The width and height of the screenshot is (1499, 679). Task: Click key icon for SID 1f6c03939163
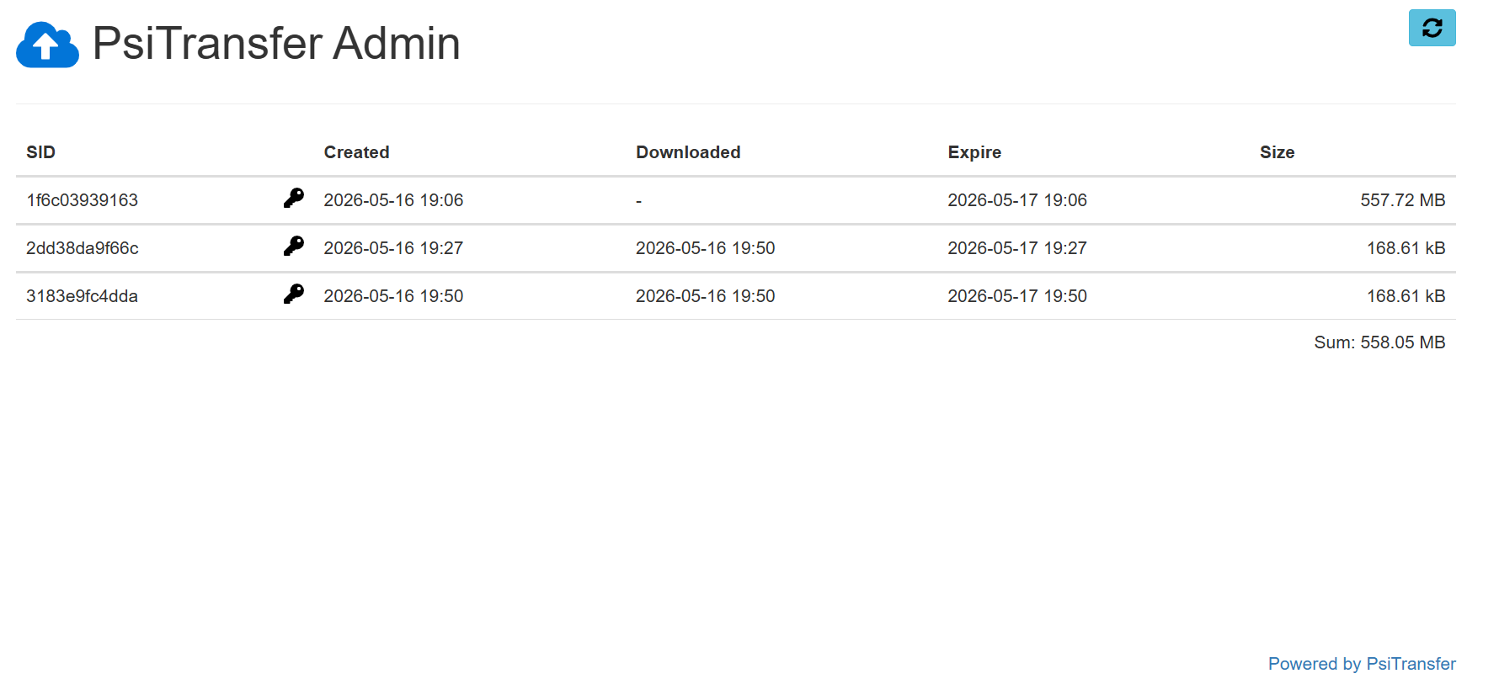(294, 198)
